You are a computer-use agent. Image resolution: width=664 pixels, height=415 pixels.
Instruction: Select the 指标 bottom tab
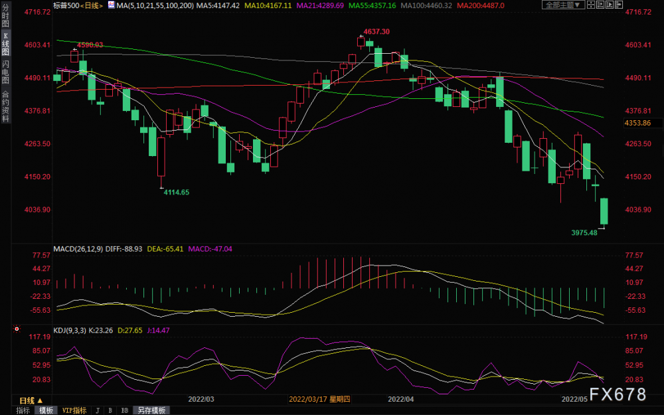click(x=23, y=410)
